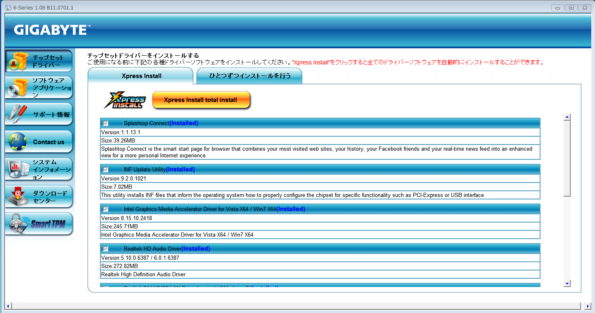Click the Realtek HD Audio Driver title text

pos(152,249)
